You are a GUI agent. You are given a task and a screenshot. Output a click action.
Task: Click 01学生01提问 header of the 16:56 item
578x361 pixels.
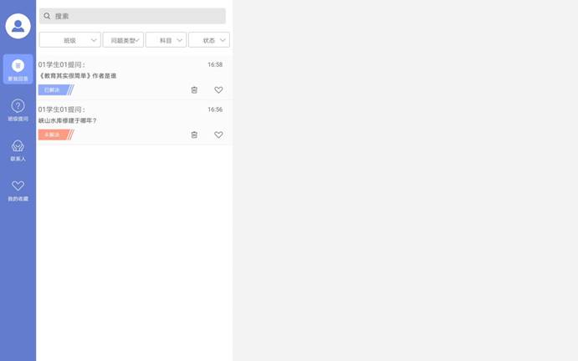pyautogui.click(x=62, y=109)
